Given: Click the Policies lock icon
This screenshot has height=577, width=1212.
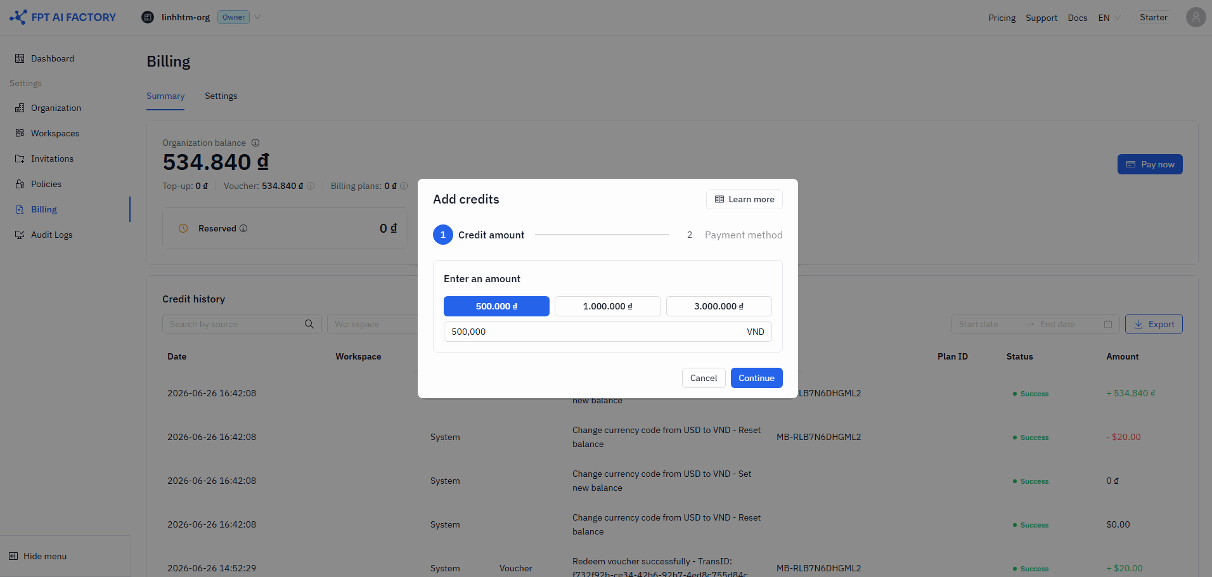Looking at the screenshot, I should pyautogui.click(x=20, y=184).
